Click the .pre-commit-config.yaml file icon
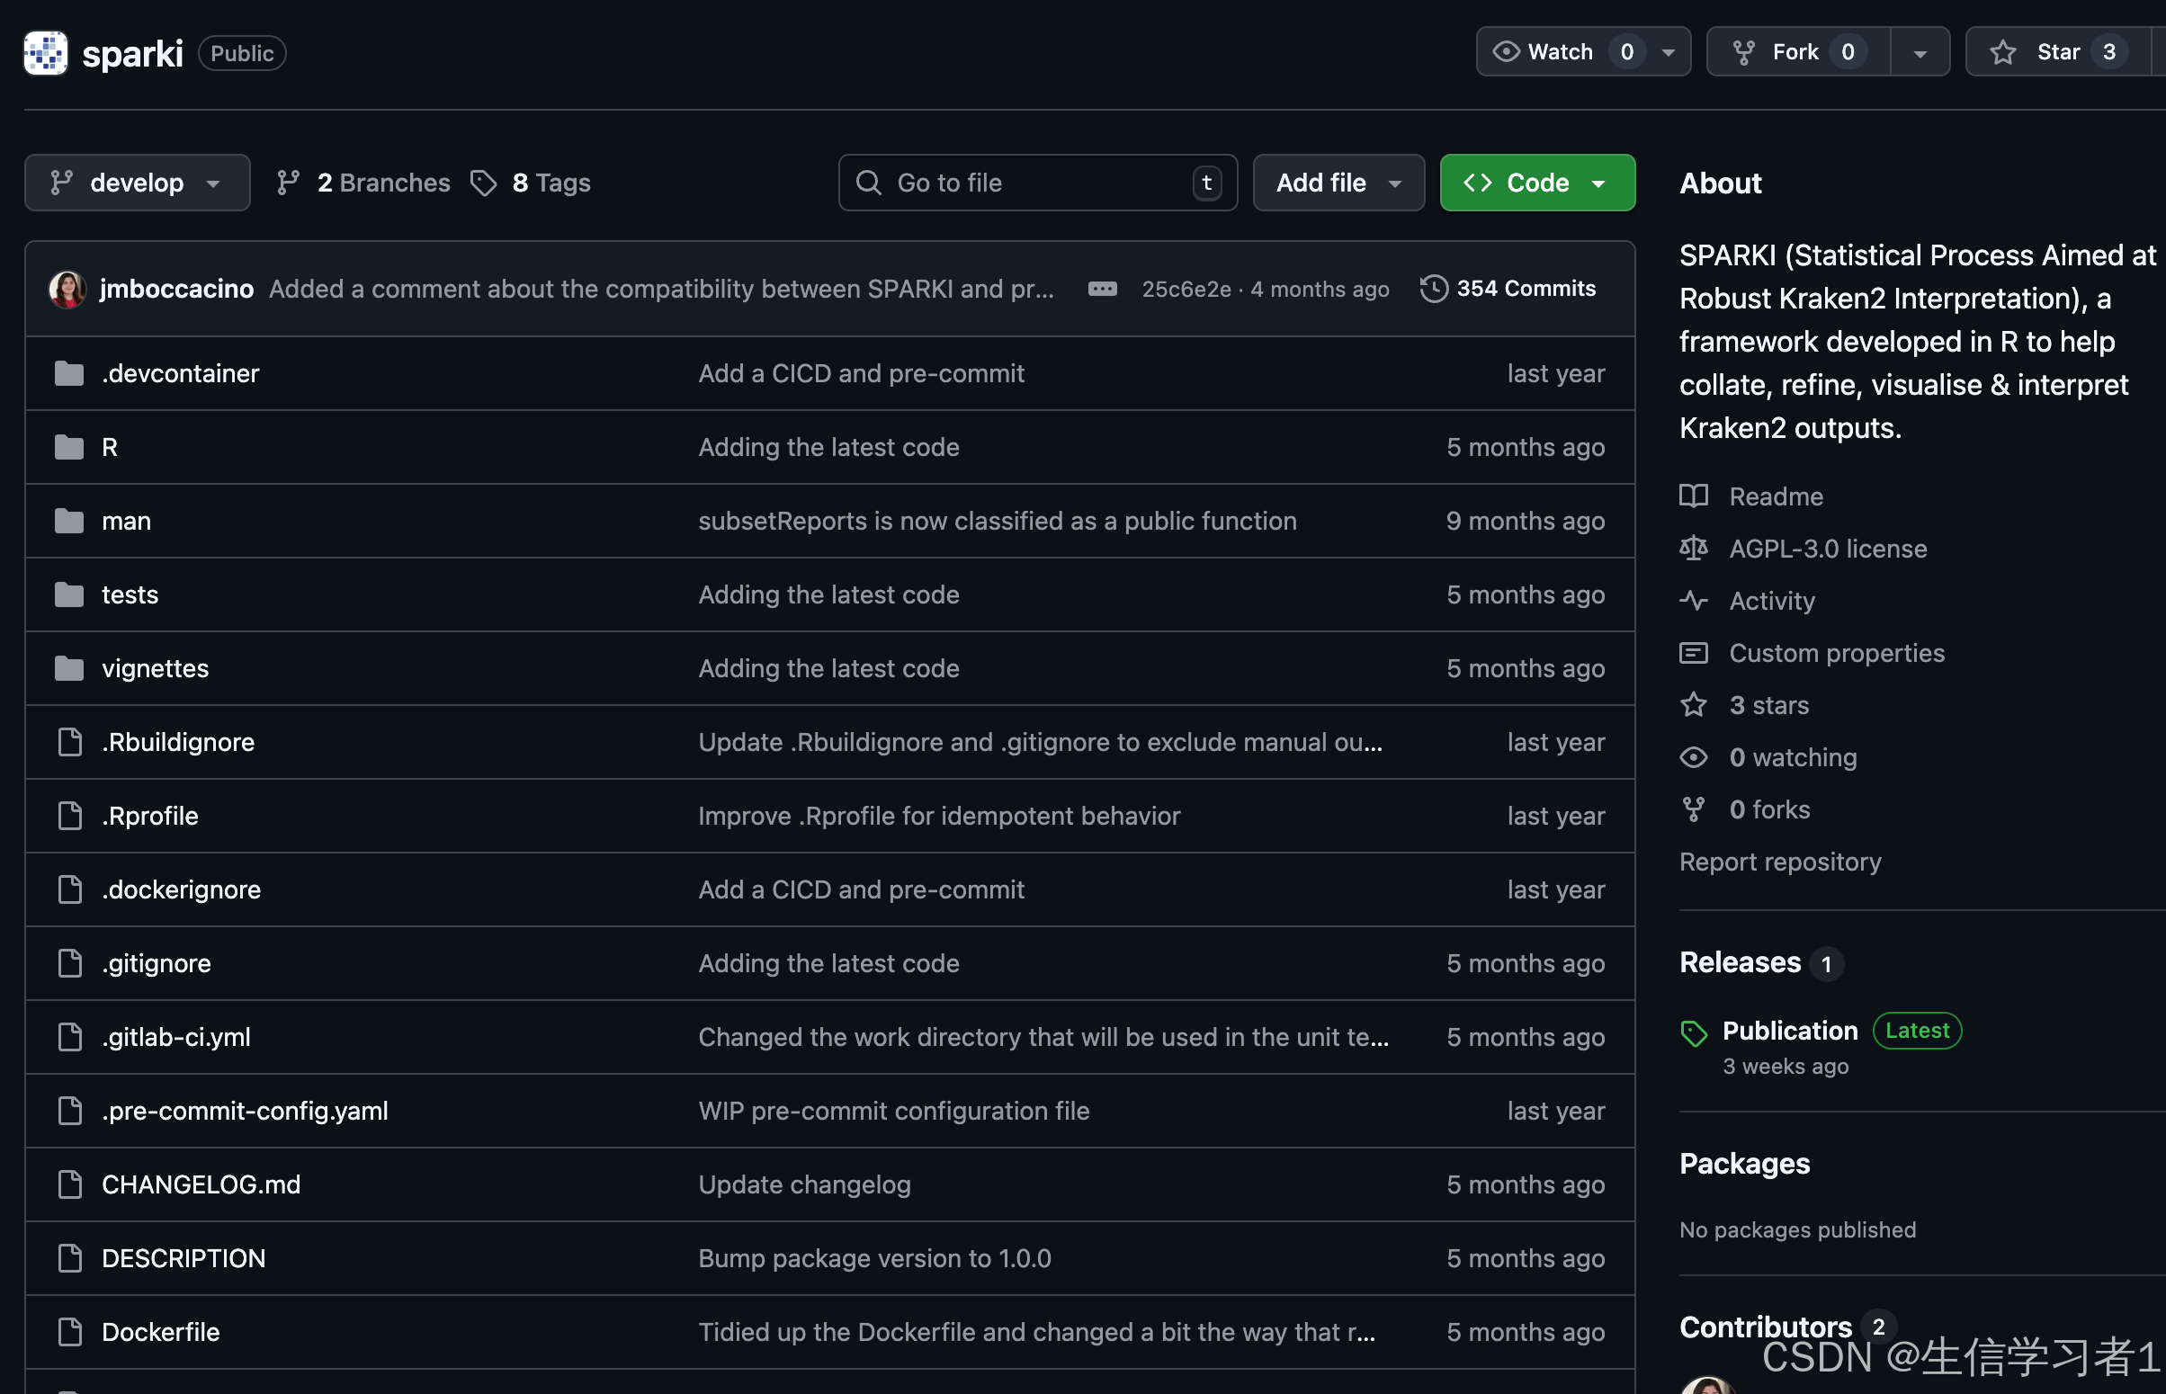The height and width of the screenshot is (1394, 2166). coord(69,1111)
